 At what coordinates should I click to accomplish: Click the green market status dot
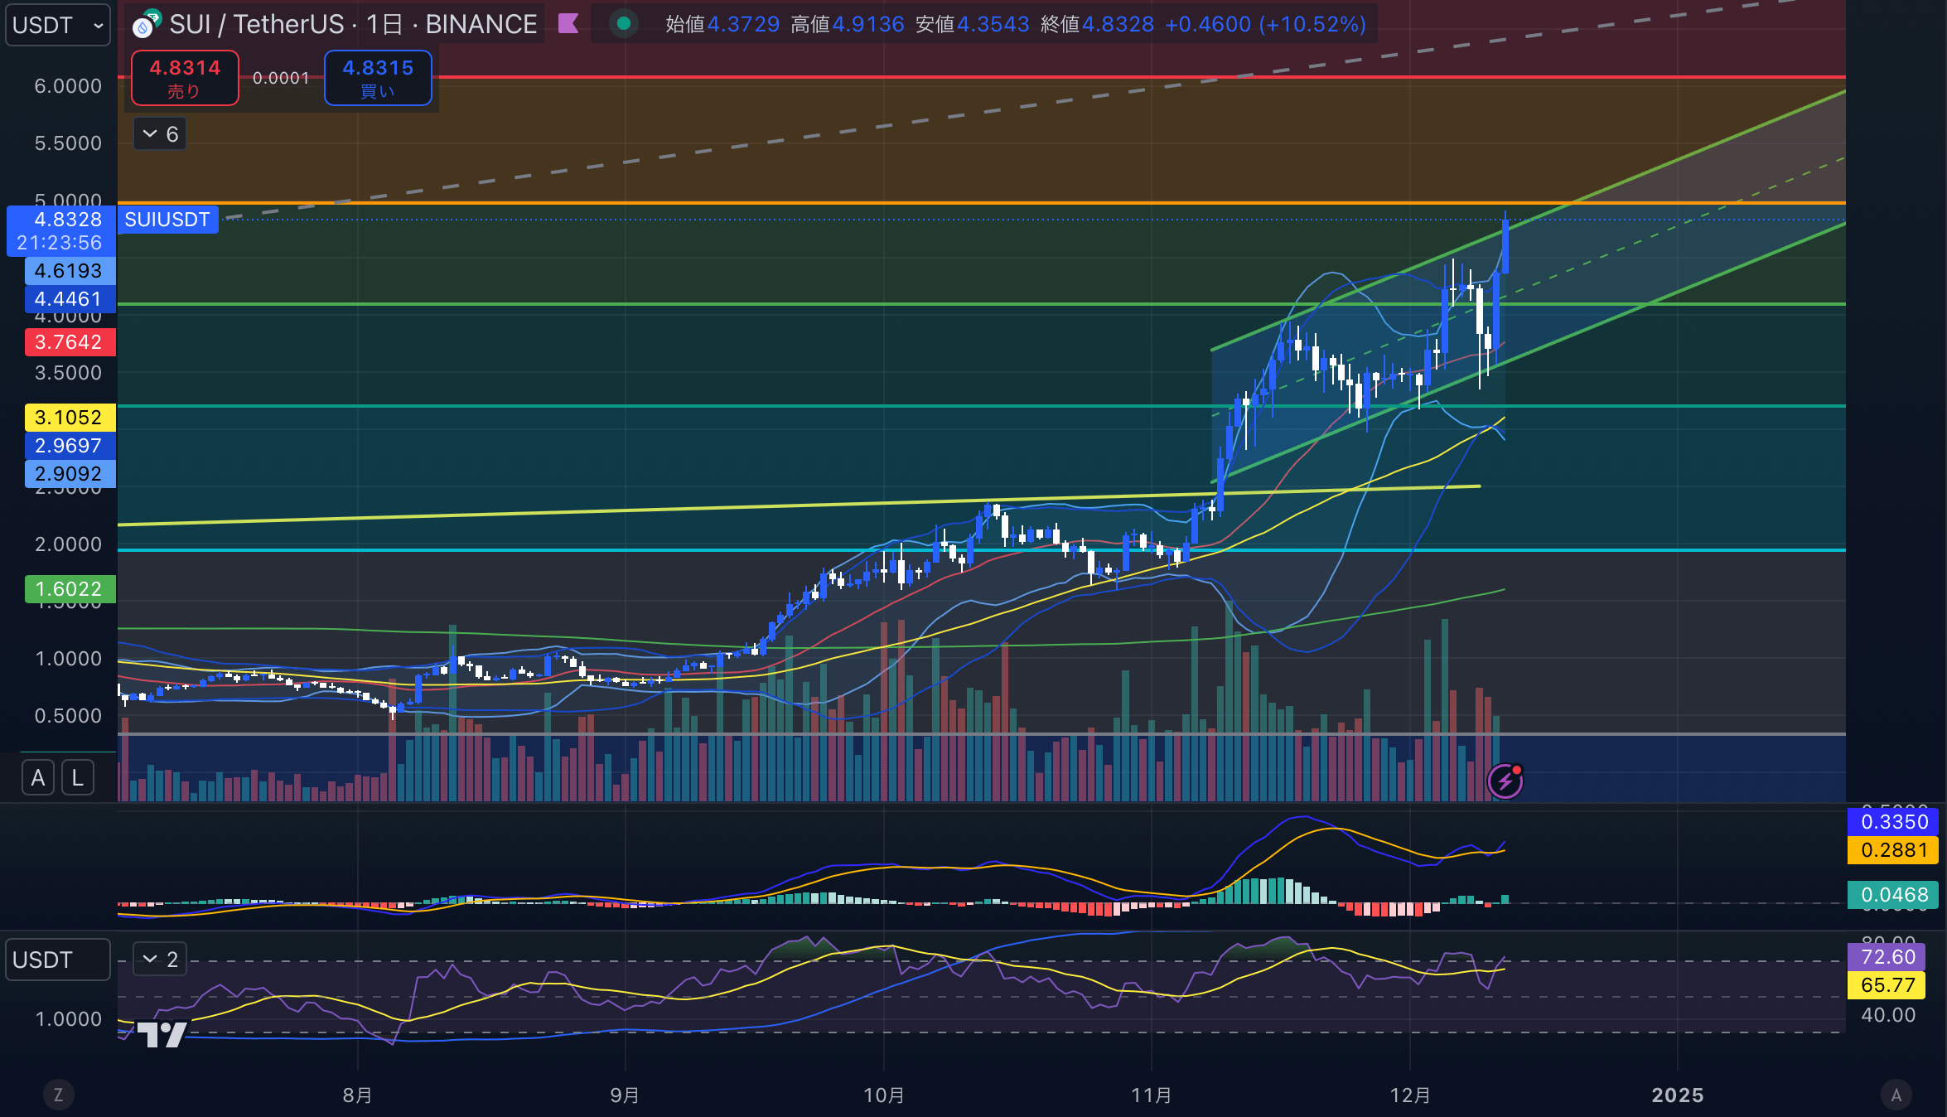pos(624,24)
